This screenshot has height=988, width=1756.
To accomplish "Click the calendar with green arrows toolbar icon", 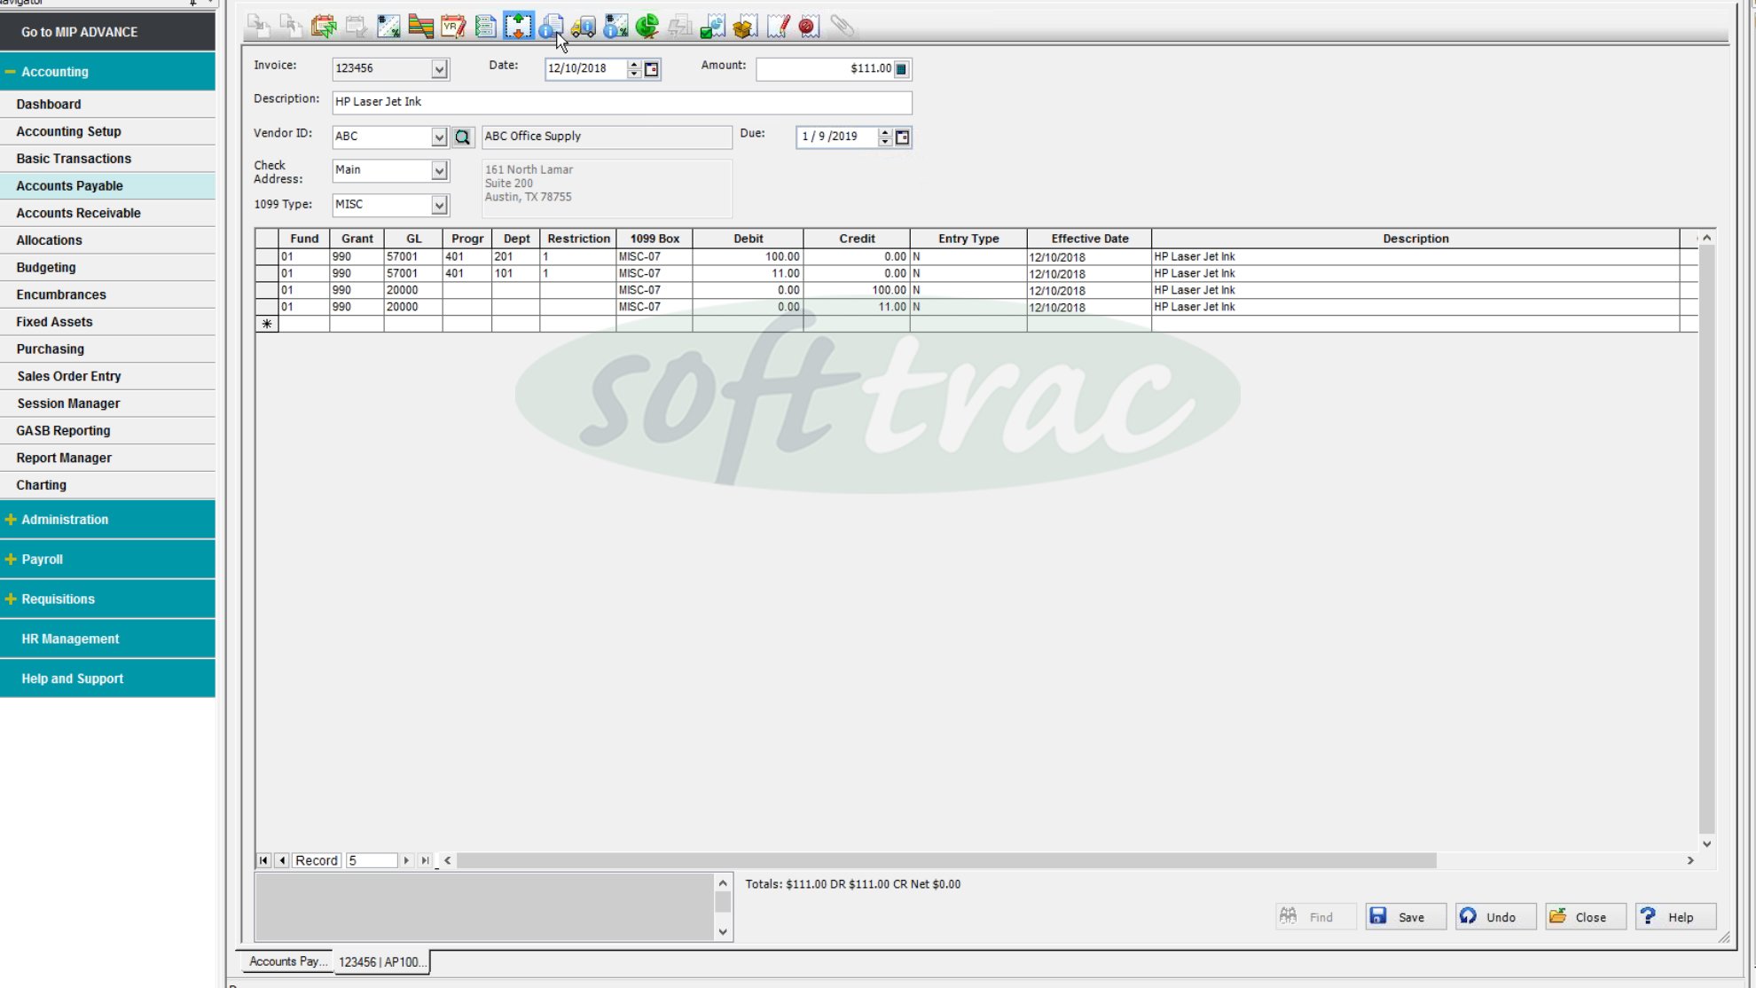I will tap(324, 27).
